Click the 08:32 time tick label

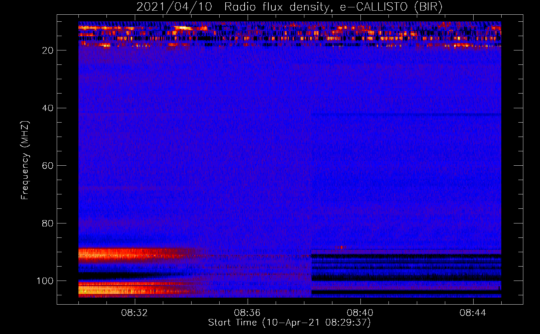[x=134, y=313]
